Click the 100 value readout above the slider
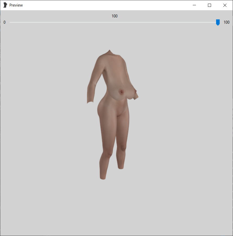Image resolution: width=233 pixels, height=236 pixels. 115,16
